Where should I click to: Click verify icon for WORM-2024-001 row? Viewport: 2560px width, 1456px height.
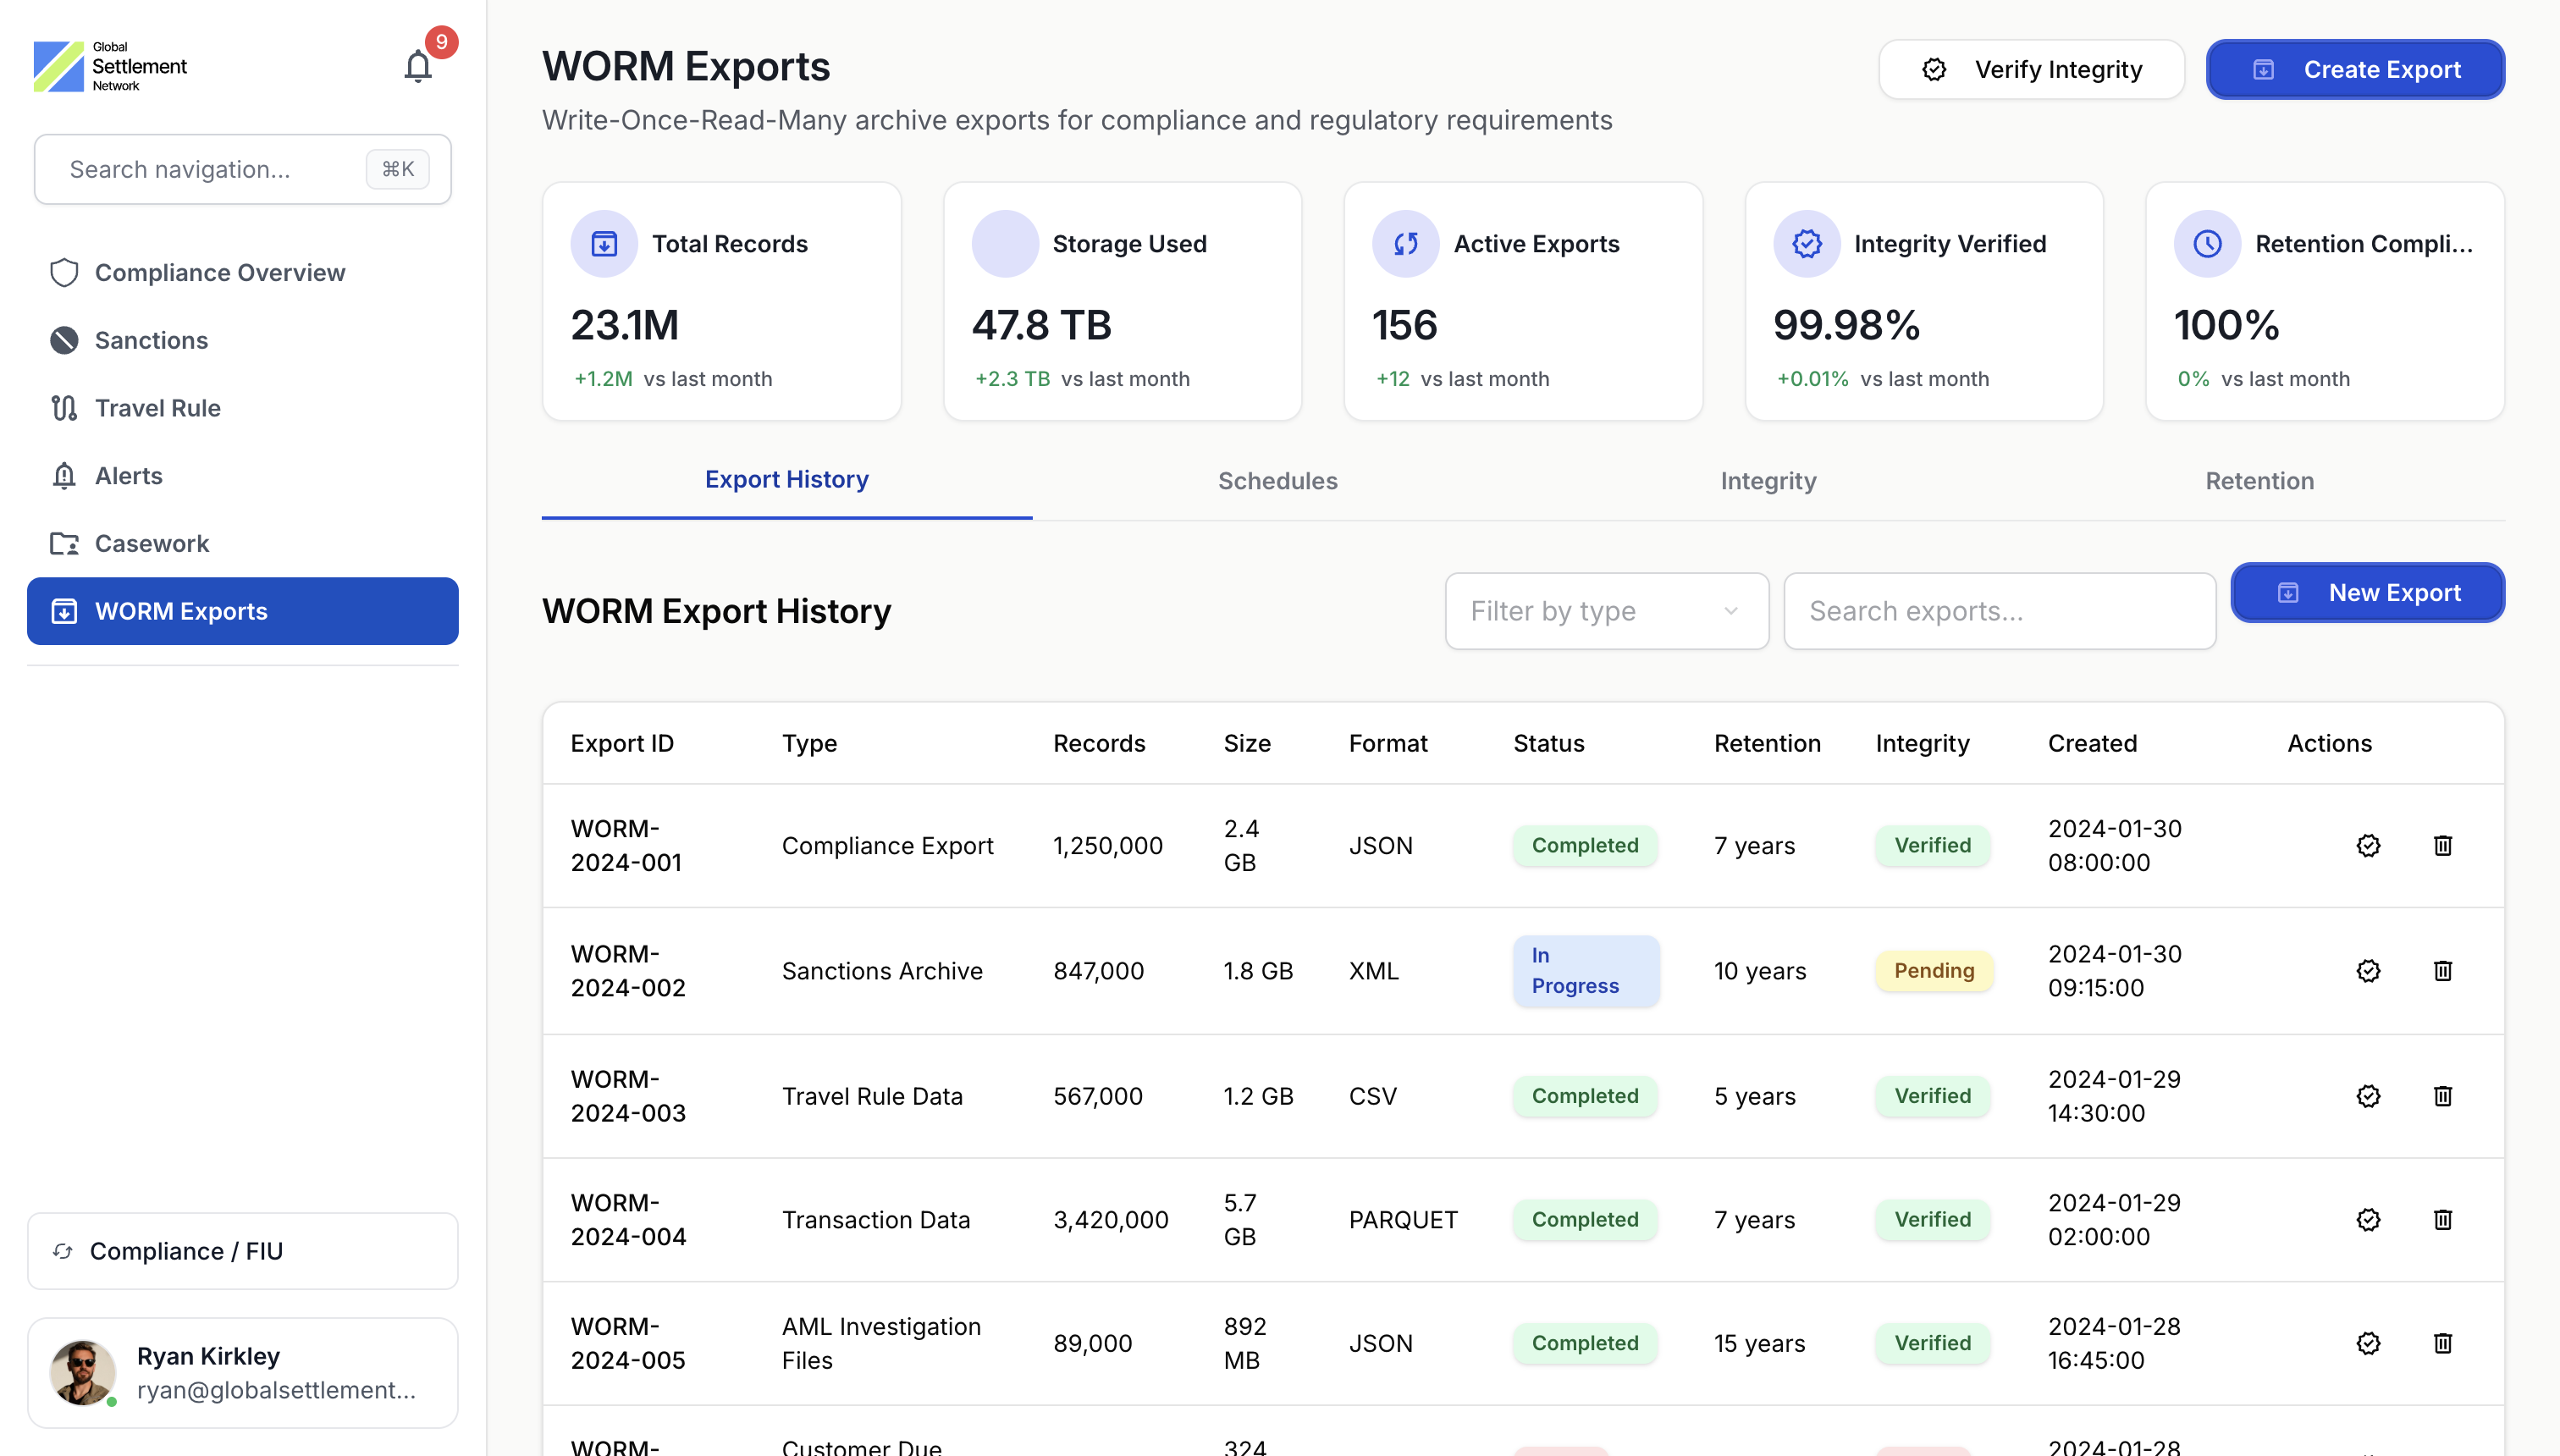[2368, 845]
